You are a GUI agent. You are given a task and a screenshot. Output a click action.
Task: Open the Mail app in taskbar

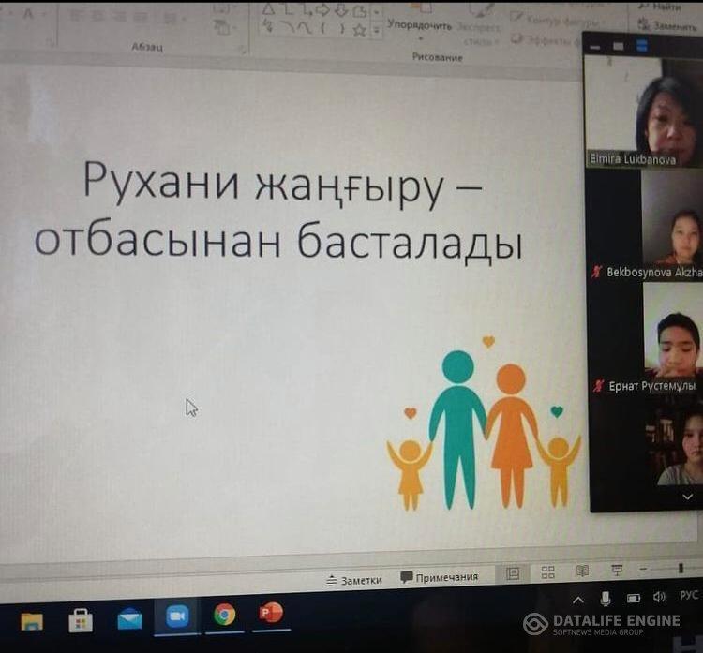129,619
